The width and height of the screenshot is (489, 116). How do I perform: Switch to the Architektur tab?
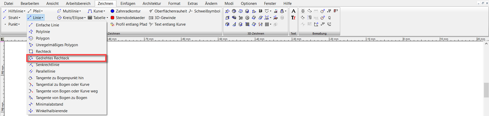click(x=152, y=3)
